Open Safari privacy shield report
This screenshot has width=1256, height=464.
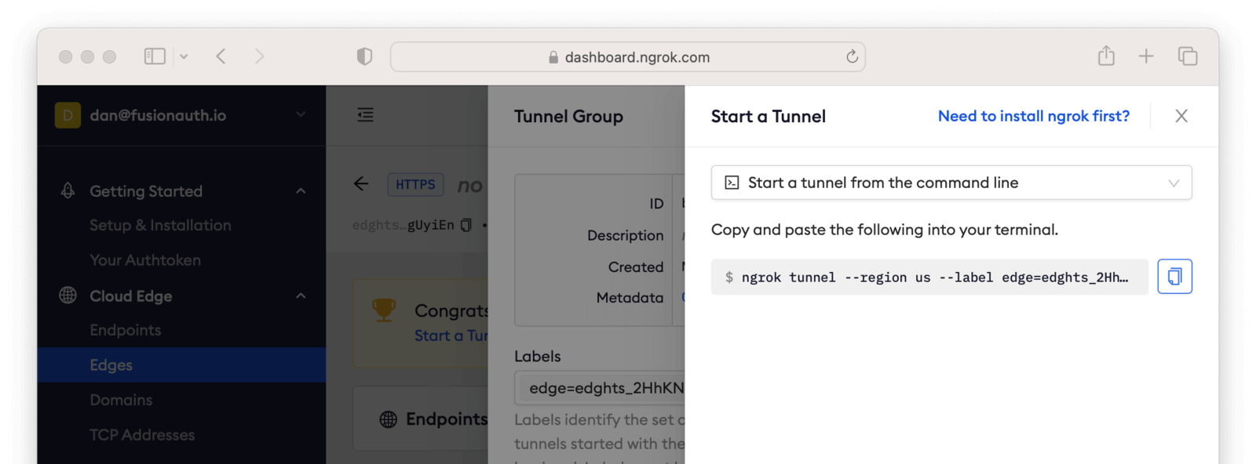pyautogui.click(x=364, y=56)
